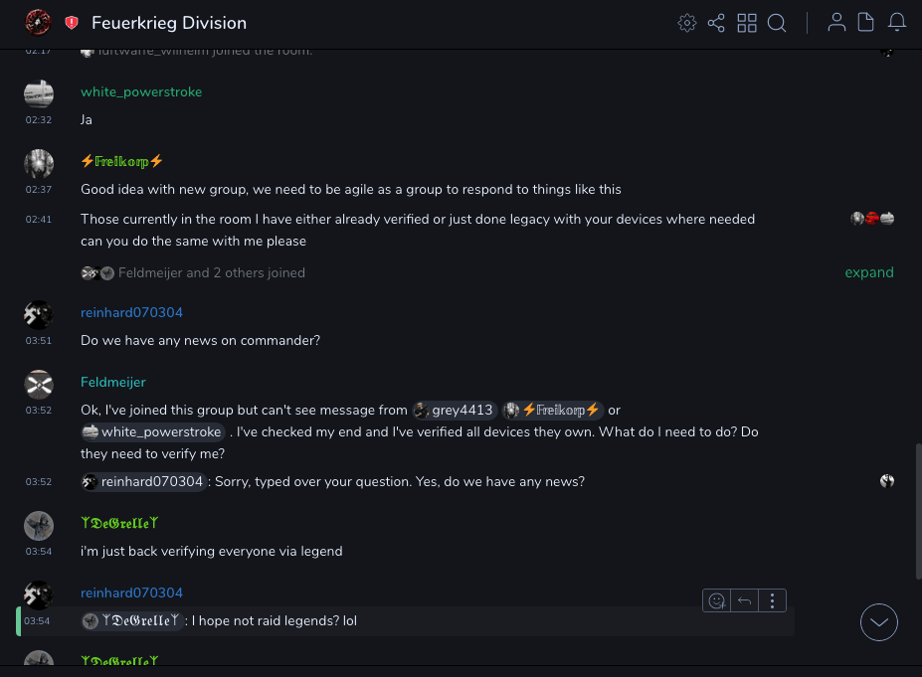The image size is (922, 677).
Task: Open message options three-dot menu
Action: [773, 600]
